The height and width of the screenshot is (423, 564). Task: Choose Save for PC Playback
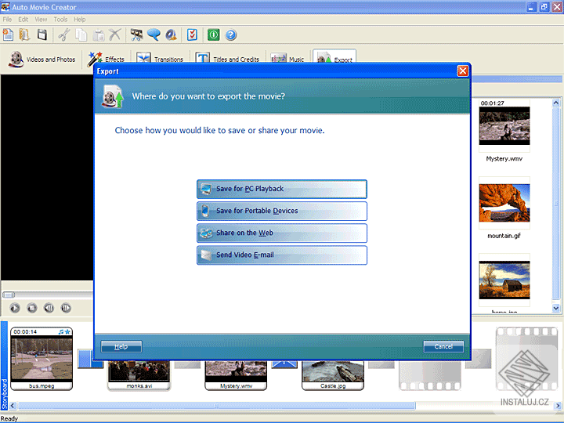pyautogui.click(x=282, y=190)
